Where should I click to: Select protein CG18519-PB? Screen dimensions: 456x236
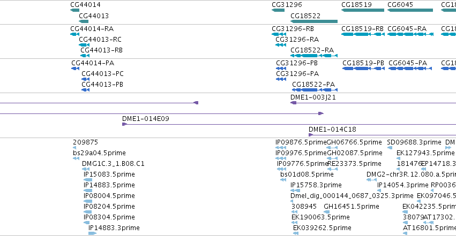pyautogui.click(x=363, y=68)
